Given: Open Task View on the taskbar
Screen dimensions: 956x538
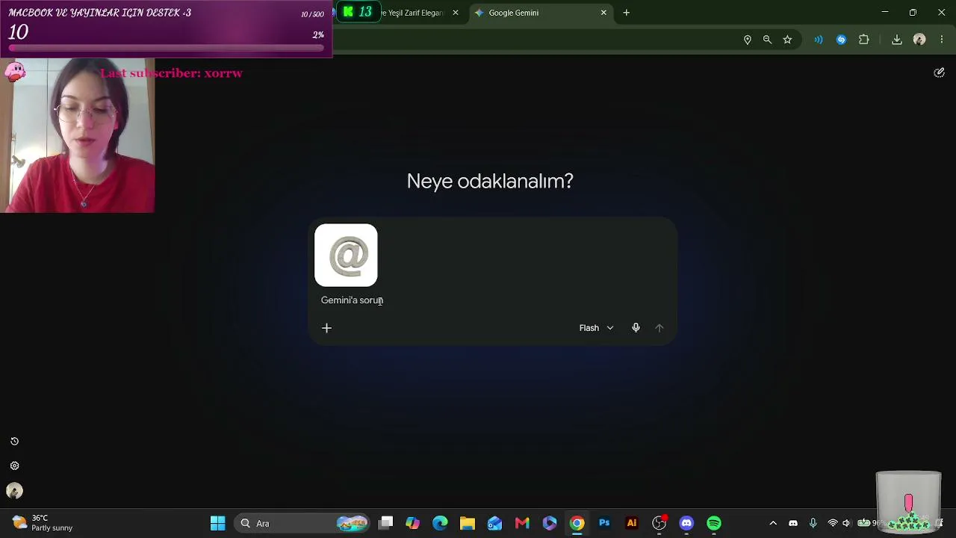Looking at the screenshot, I should [385, 523].
